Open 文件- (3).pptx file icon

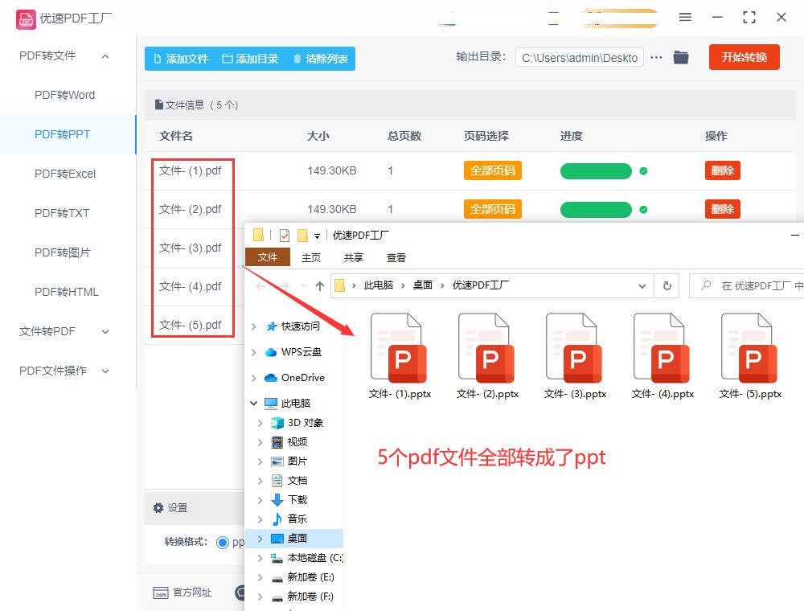pyautogui.click(x=575, y=349)
